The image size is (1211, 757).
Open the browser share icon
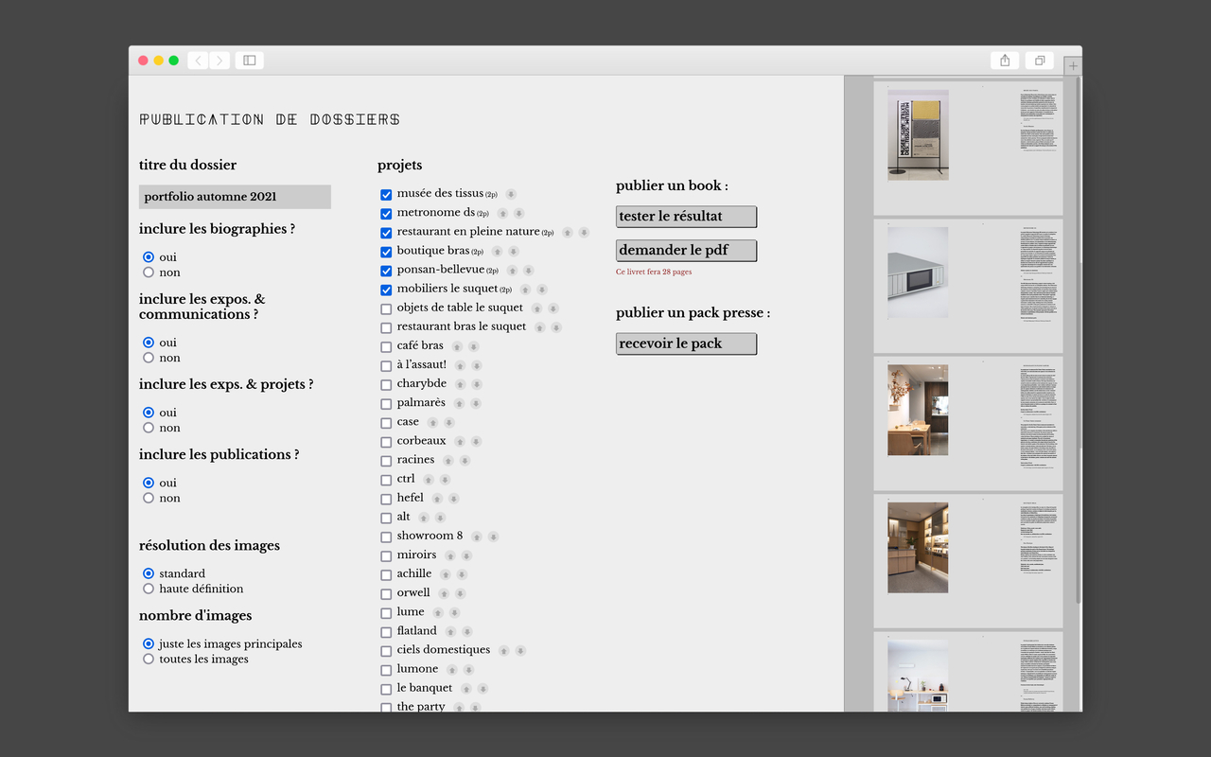pos(1004,61)
